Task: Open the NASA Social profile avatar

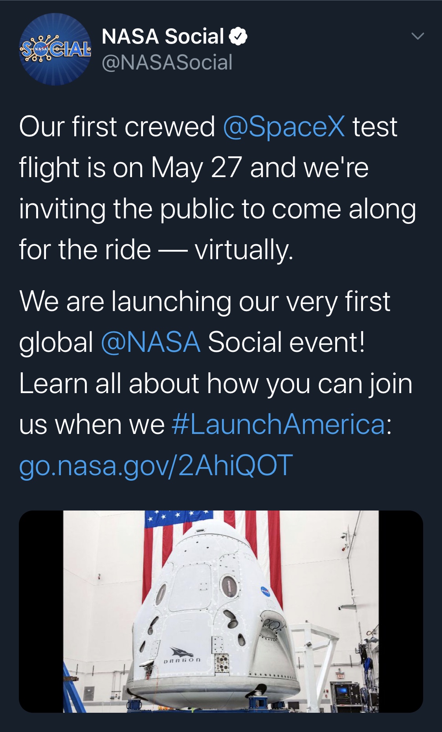Action: 55,49
